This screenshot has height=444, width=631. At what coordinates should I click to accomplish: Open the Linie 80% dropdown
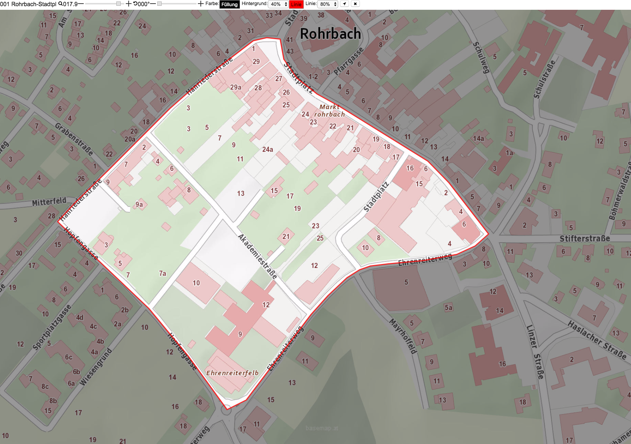[328, 4]
